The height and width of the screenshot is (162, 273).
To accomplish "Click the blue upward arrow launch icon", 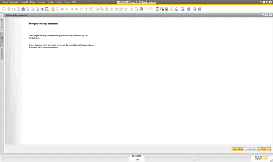I will [42, 9].
